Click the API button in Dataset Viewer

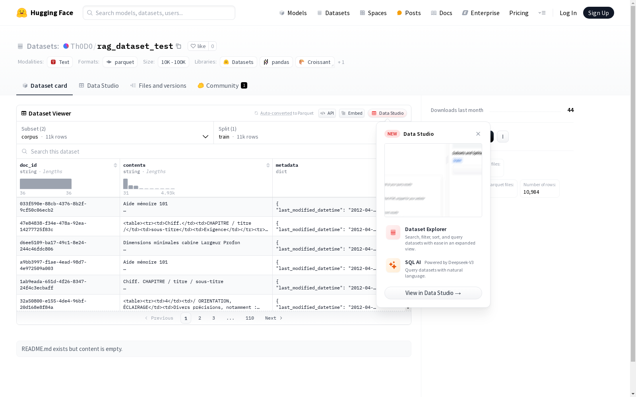point(327,113)
